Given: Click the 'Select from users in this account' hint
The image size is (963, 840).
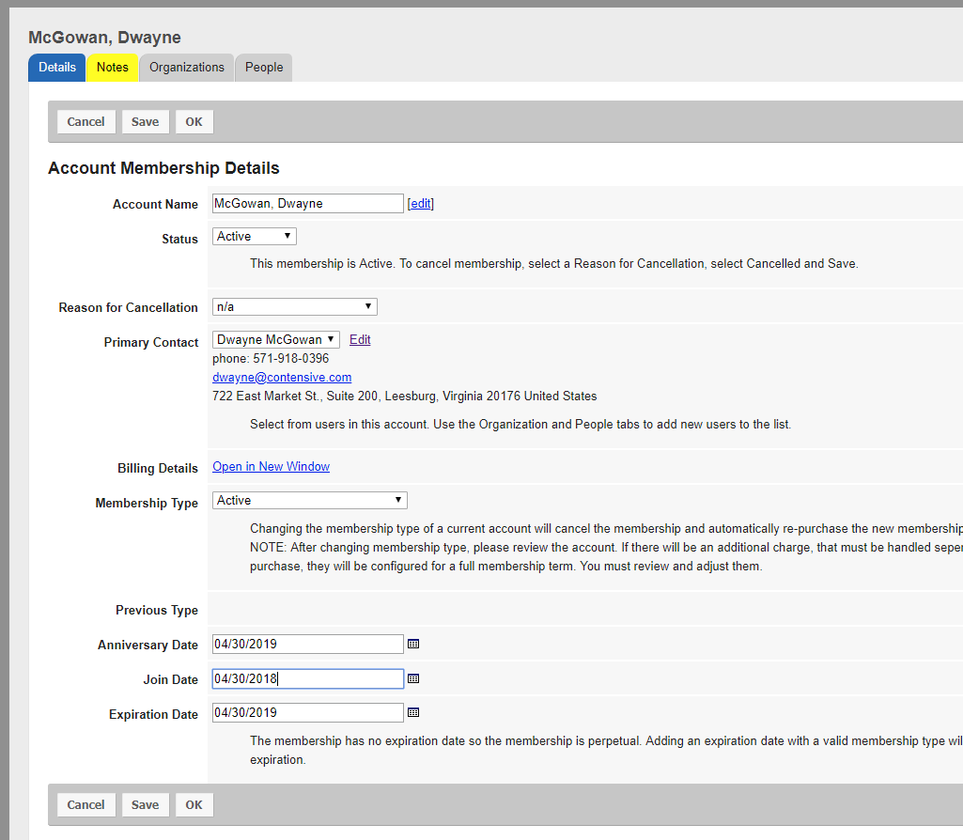Looking at the screenshot, I should pos(520,425).
